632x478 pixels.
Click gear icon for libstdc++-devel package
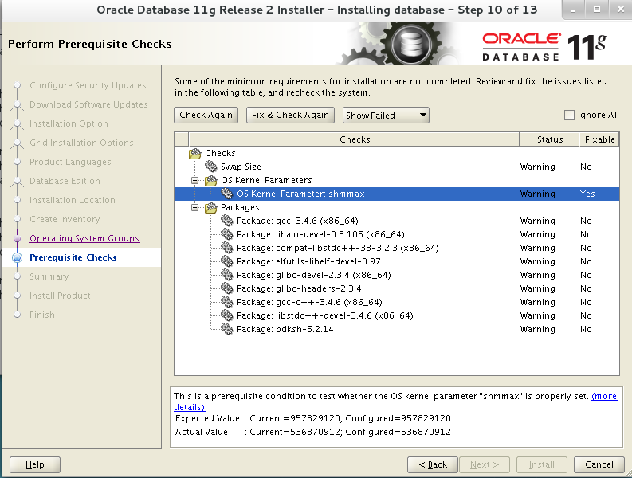point(227,315)
